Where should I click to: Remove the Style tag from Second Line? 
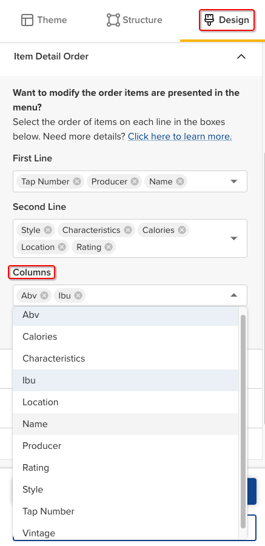(x=48, y=230)
